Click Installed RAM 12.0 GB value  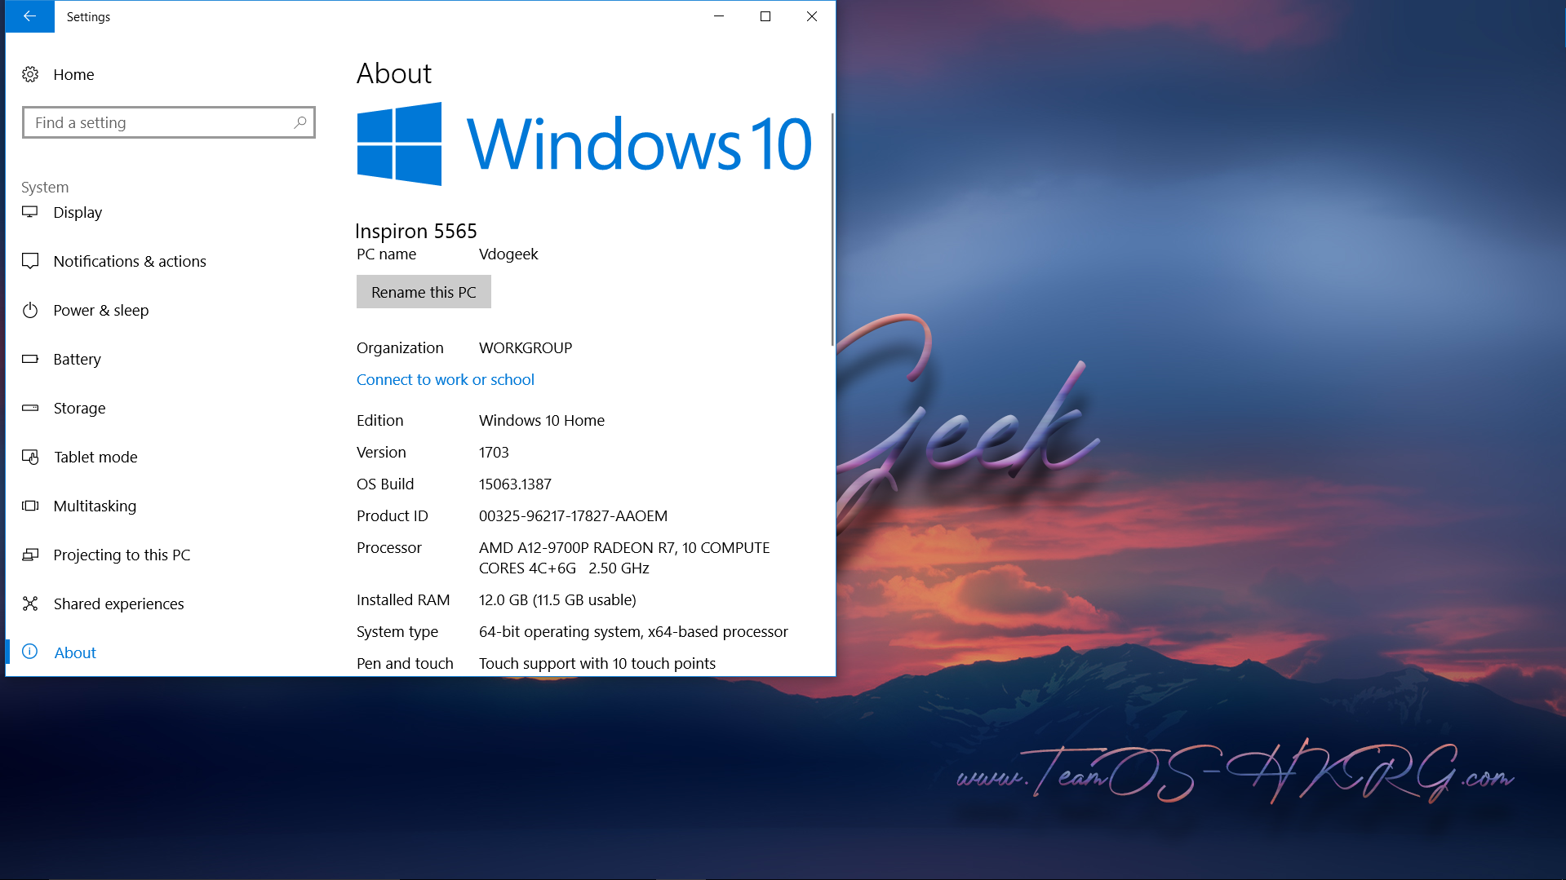click(x=557, y=599)
